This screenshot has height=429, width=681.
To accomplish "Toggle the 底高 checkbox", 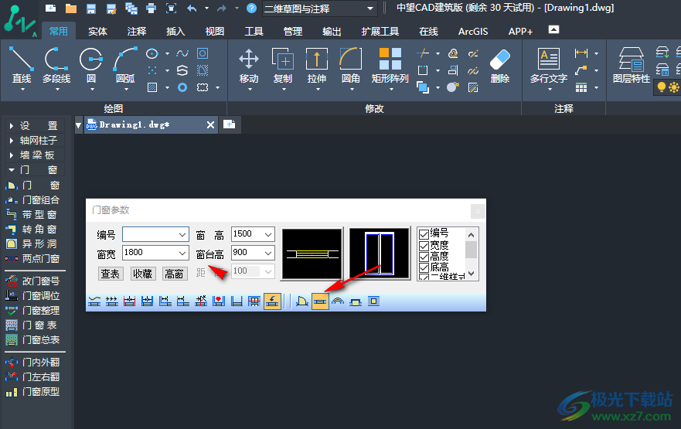I will (x=424, y=267).
